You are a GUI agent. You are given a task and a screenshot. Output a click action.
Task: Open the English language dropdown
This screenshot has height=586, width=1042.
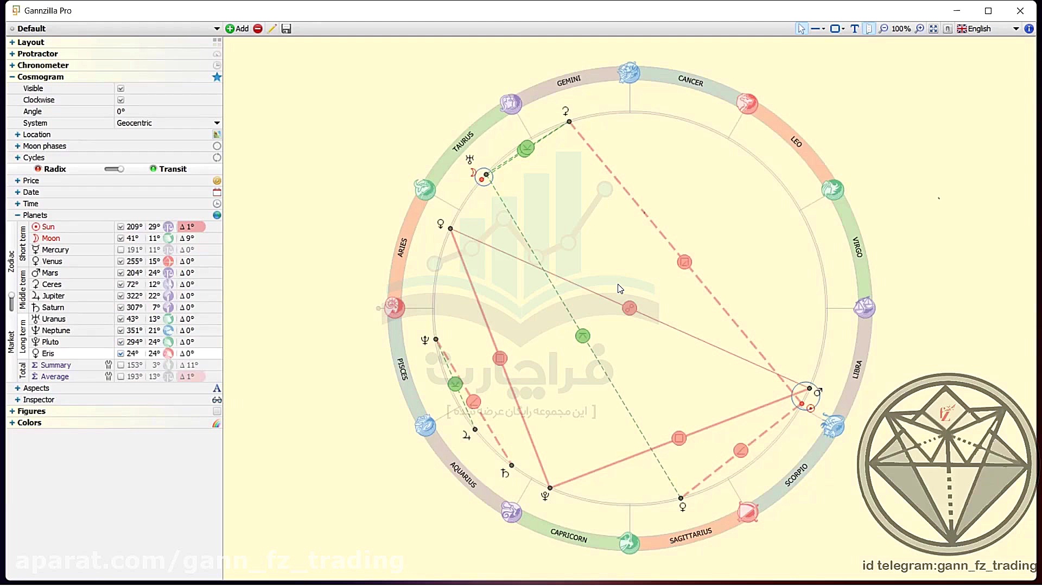[1016, 29]
